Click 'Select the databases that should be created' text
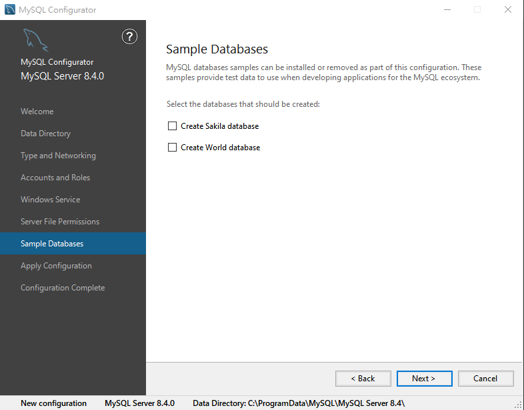524x410 pixels. coord(243,104)
